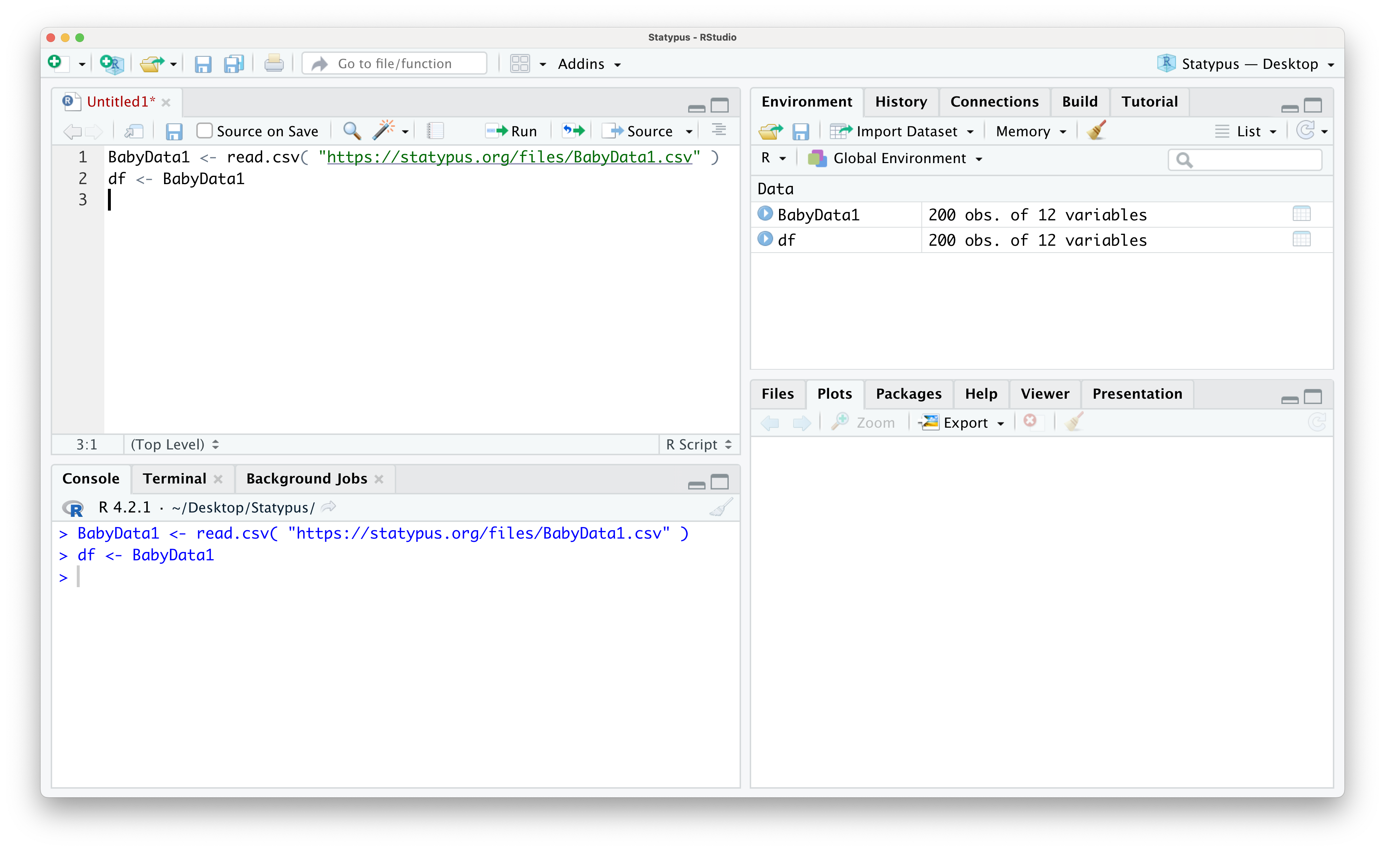Click the code tools magic wand icon
Image resolution: width=1385 pixels, height=851 pixels.
(x=384, y=130)
